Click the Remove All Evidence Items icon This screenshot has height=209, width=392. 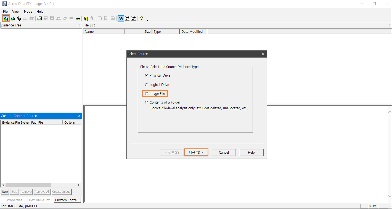coord(31,18)
